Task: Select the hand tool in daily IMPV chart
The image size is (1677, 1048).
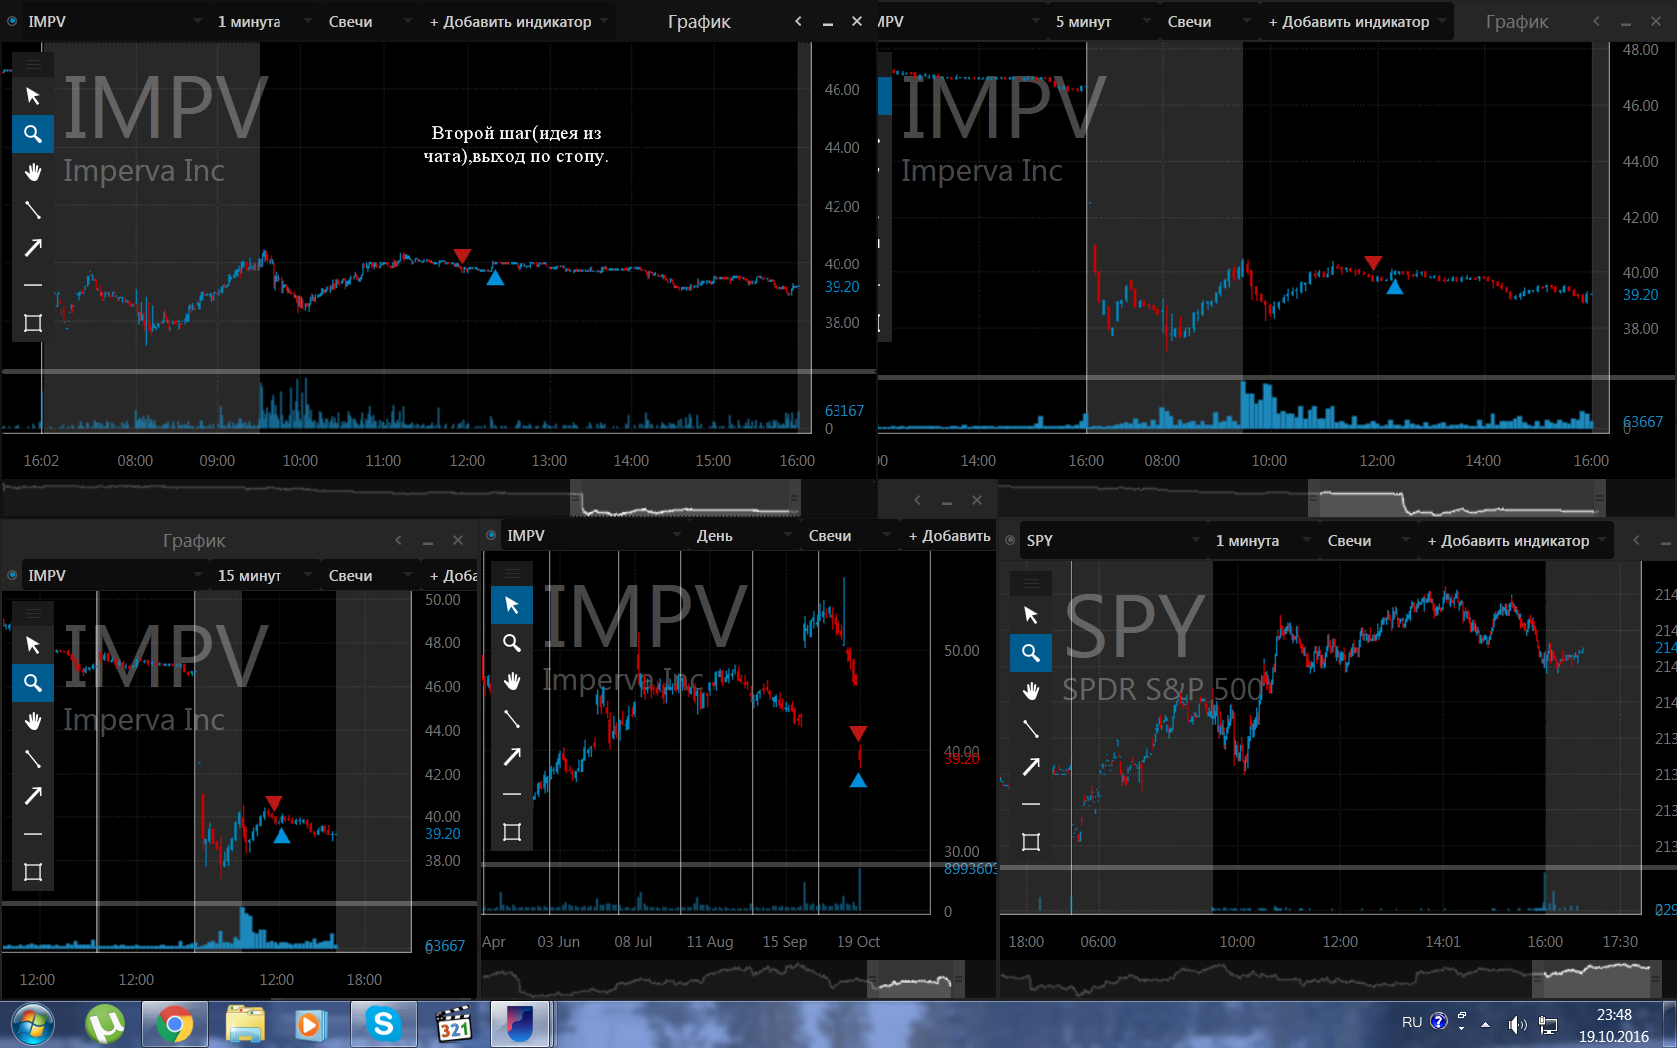Action: [512, 681]
